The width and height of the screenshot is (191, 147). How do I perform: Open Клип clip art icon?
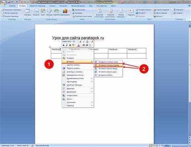point(43,13)
